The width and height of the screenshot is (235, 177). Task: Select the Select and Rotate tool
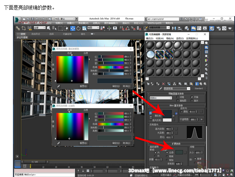coord(78,28)
